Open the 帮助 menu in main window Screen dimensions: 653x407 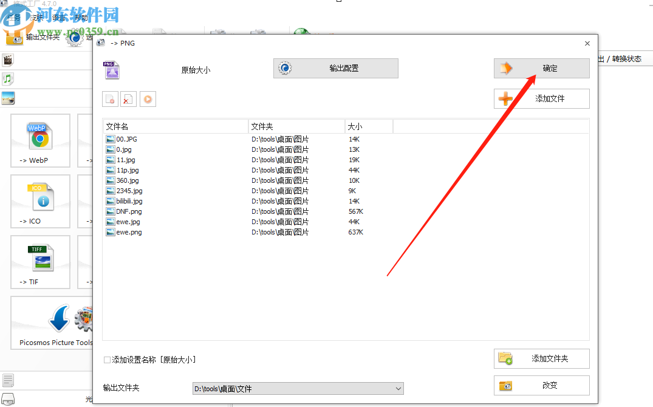coord(81,18)
